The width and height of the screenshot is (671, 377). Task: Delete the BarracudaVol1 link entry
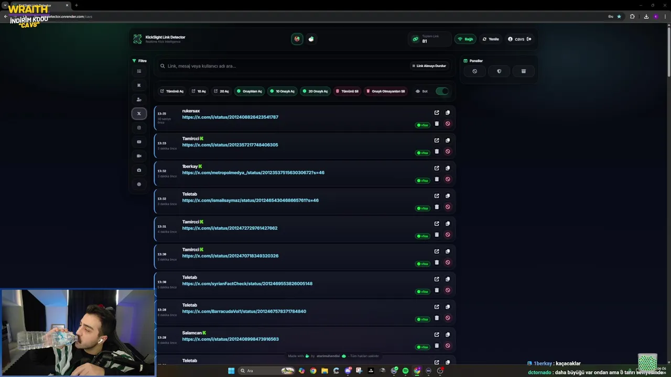[437, 318]
